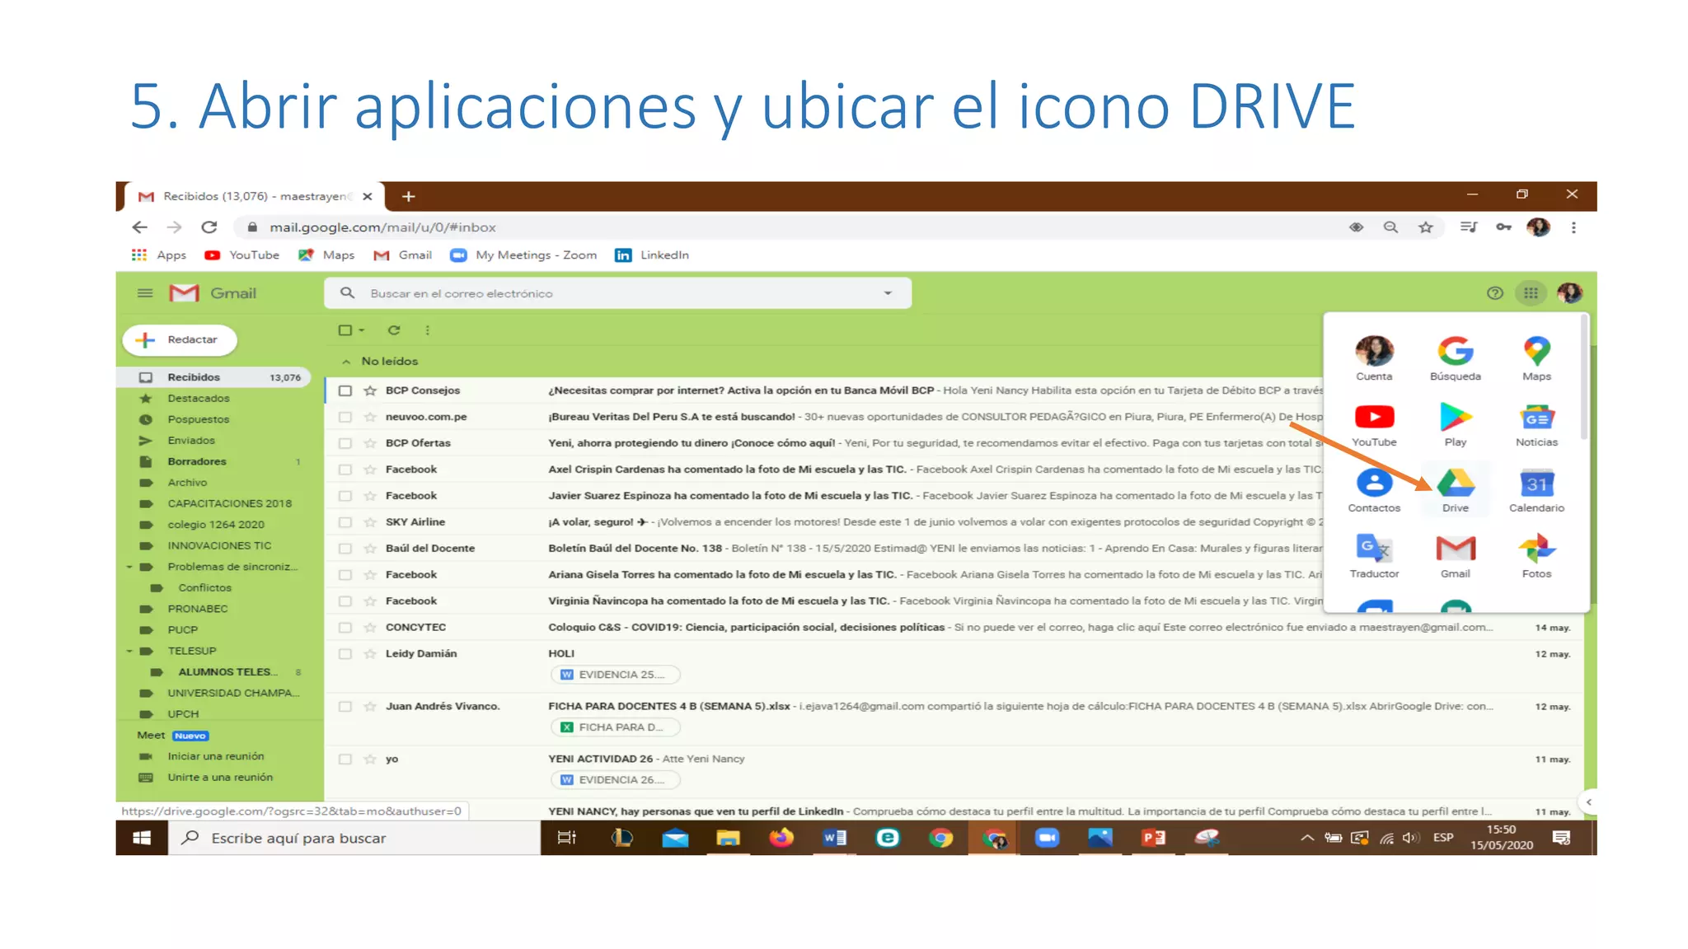This screenshot has height=949, width=1688.
Task: Click the Gmail account avatar
Action: [x=1569, y=293]
